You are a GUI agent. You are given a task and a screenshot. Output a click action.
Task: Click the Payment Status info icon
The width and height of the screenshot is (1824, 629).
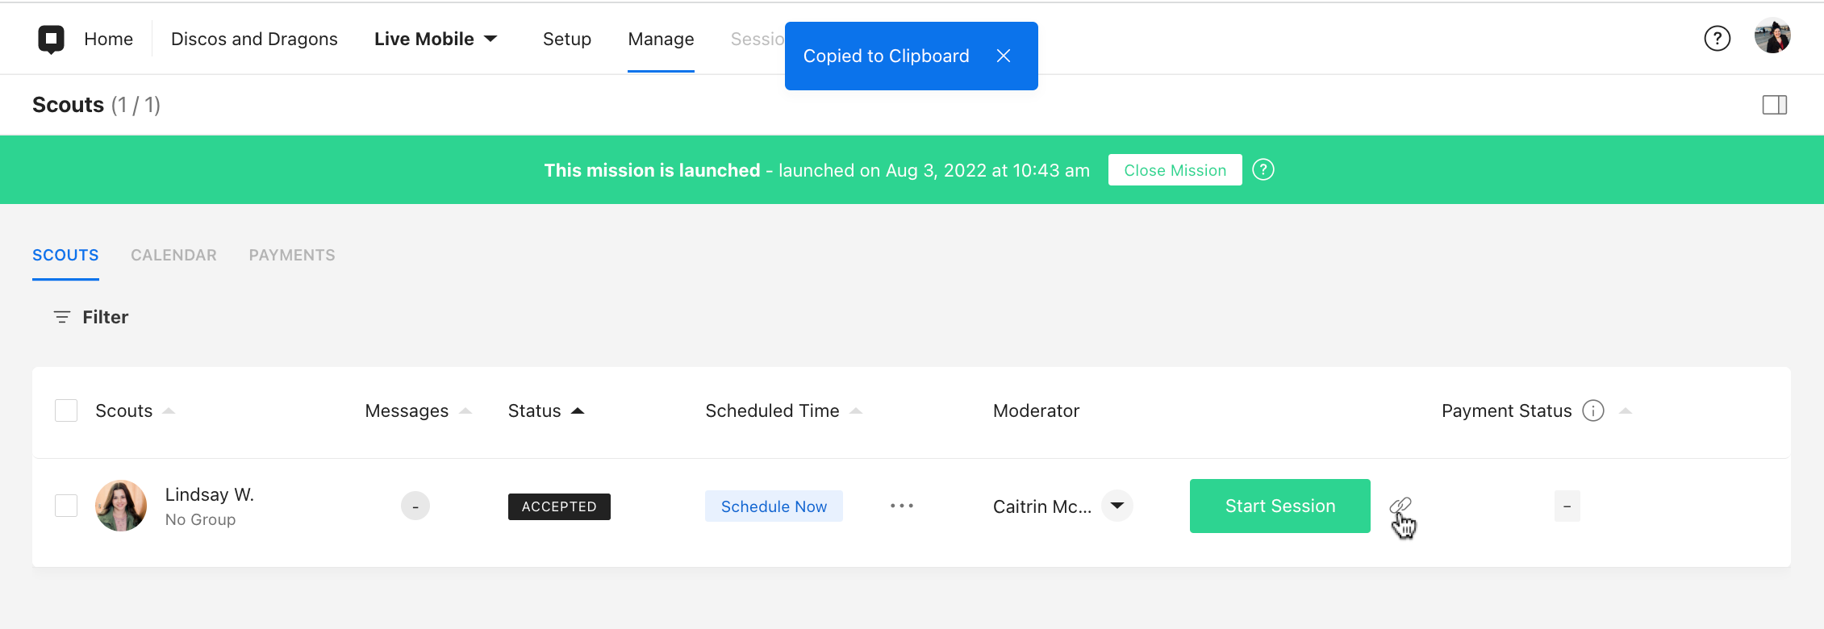click(1592, 411)
